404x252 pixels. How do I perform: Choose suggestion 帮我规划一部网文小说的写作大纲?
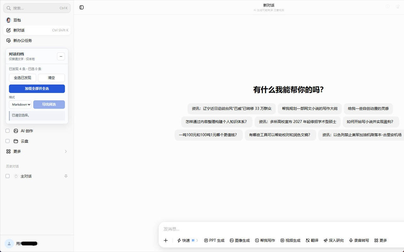(310, 109)
